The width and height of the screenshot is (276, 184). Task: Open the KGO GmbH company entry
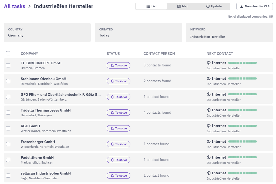(x=30, y=126)
